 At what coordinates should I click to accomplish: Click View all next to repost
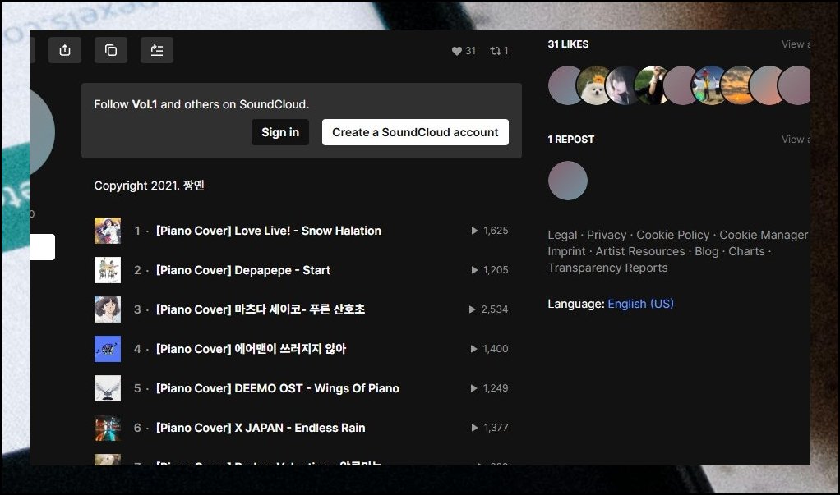pos(796,140)
